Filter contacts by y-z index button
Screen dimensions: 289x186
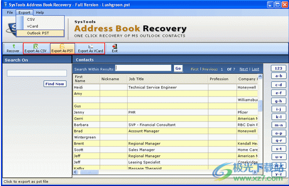pyautogui.click(x=279, y=174)
